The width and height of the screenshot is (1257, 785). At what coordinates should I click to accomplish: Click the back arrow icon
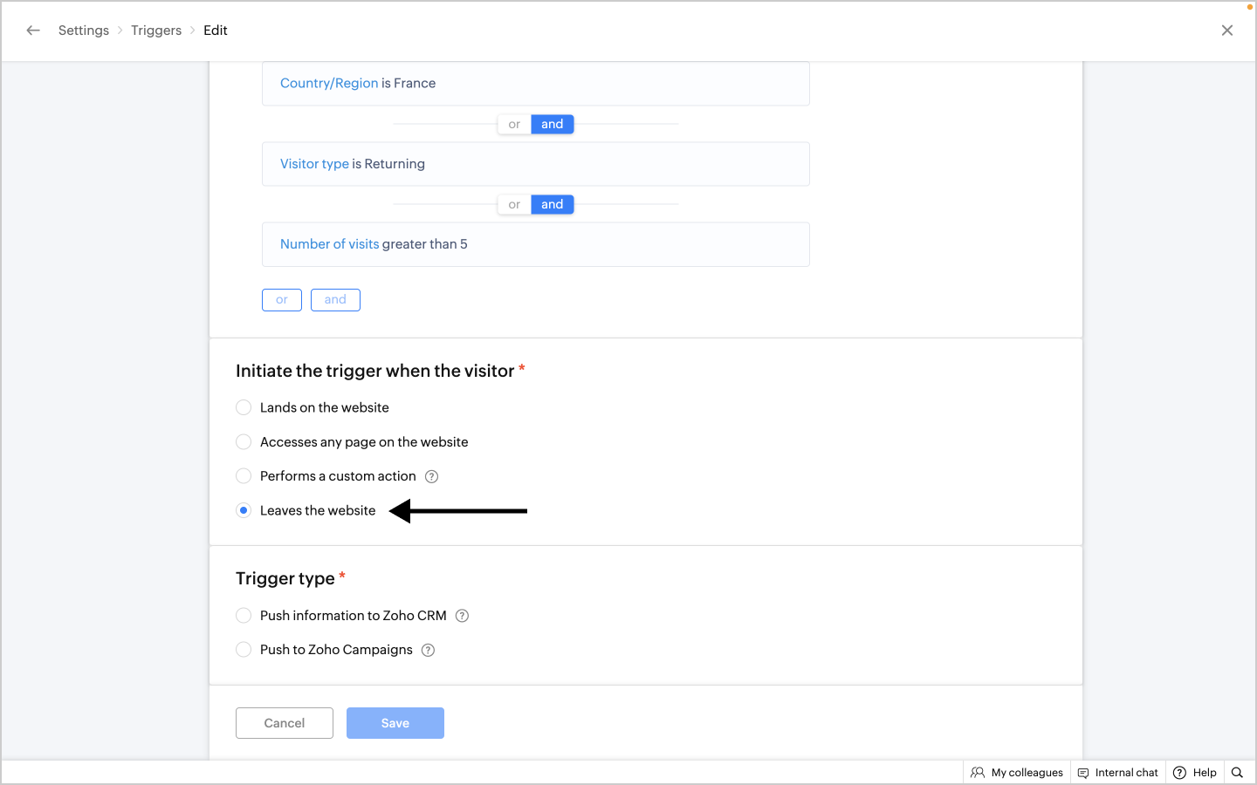33,31
